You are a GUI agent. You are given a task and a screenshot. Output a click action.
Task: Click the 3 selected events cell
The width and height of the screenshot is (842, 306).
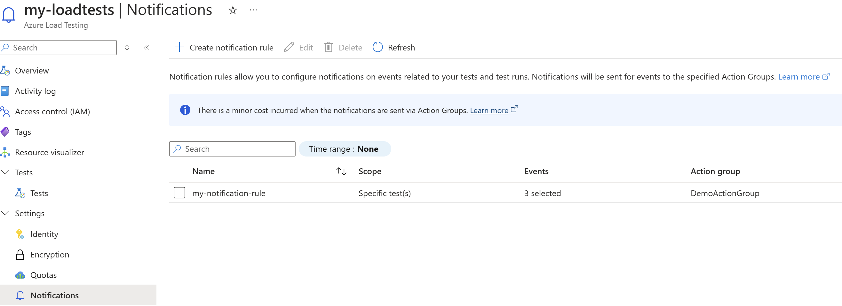542,193
